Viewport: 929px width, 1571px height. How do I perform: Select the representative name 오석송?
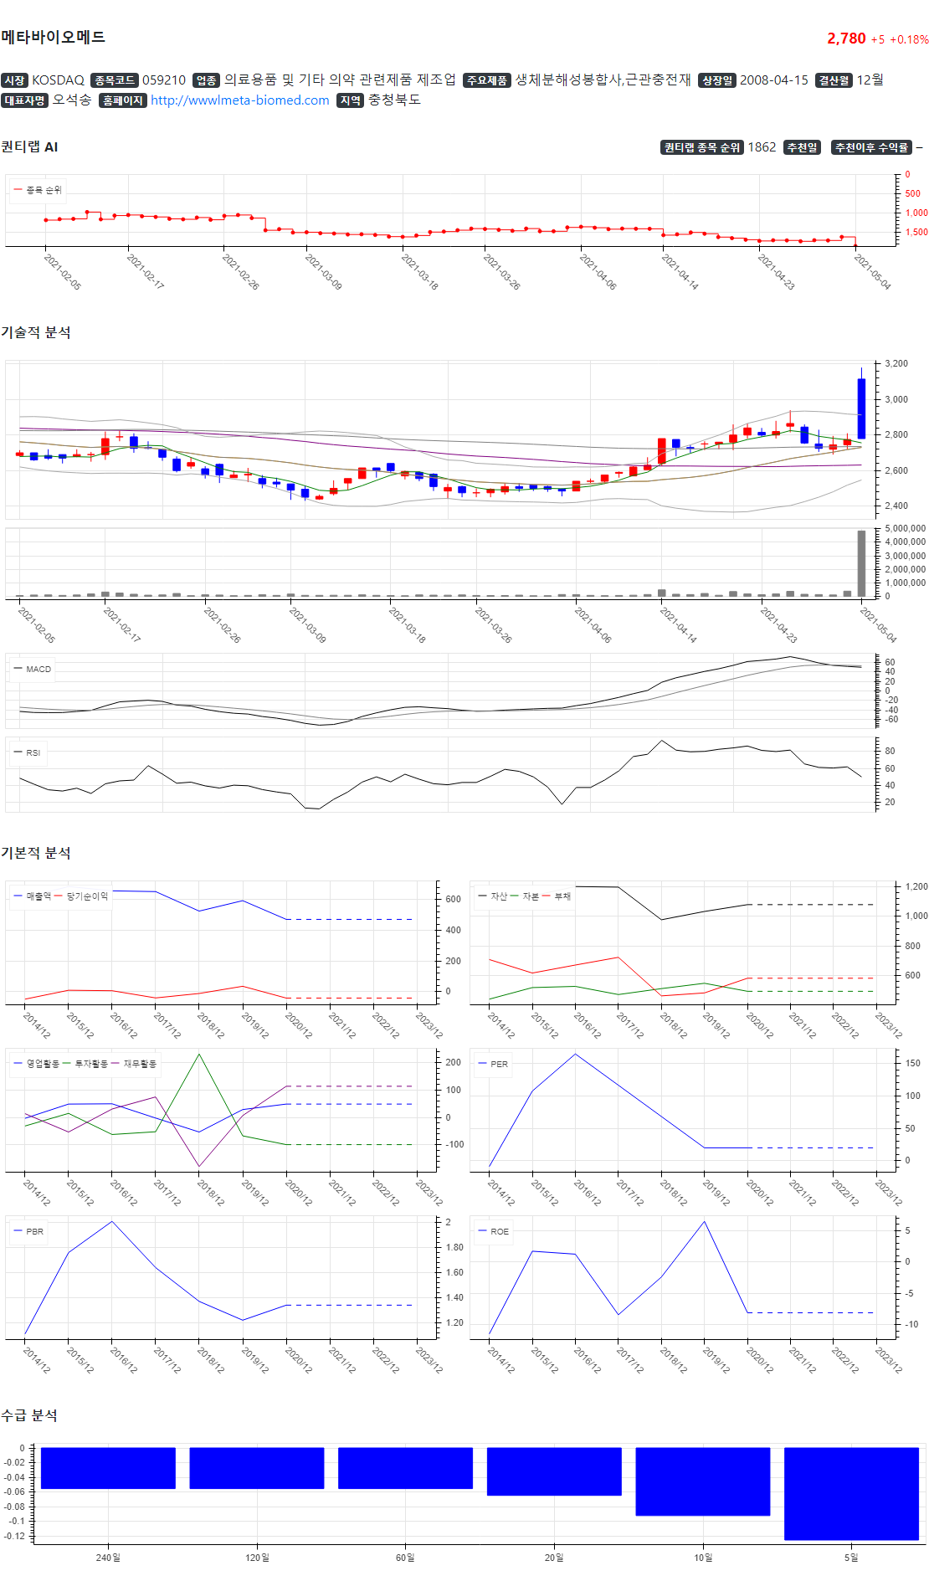(x=72, y=100)
